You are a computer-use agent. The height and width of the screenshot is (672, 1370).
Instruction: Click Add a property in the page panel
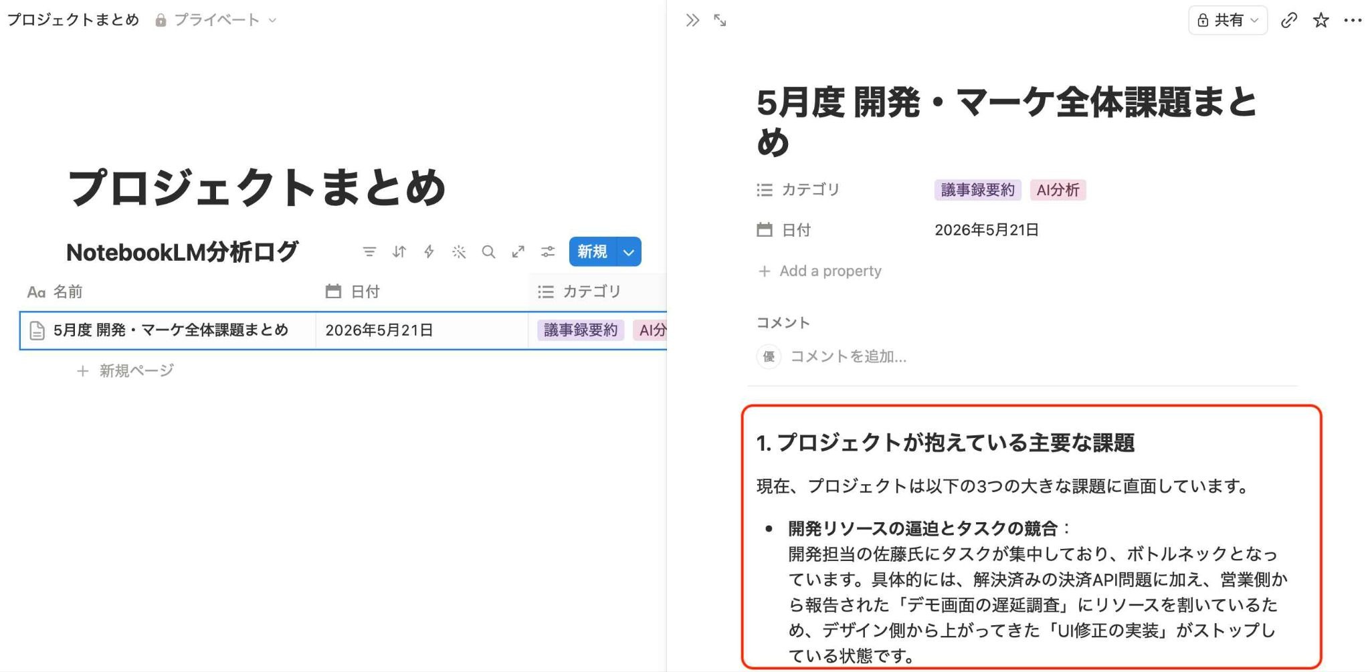pyautogui.click(x=819, y=271)
